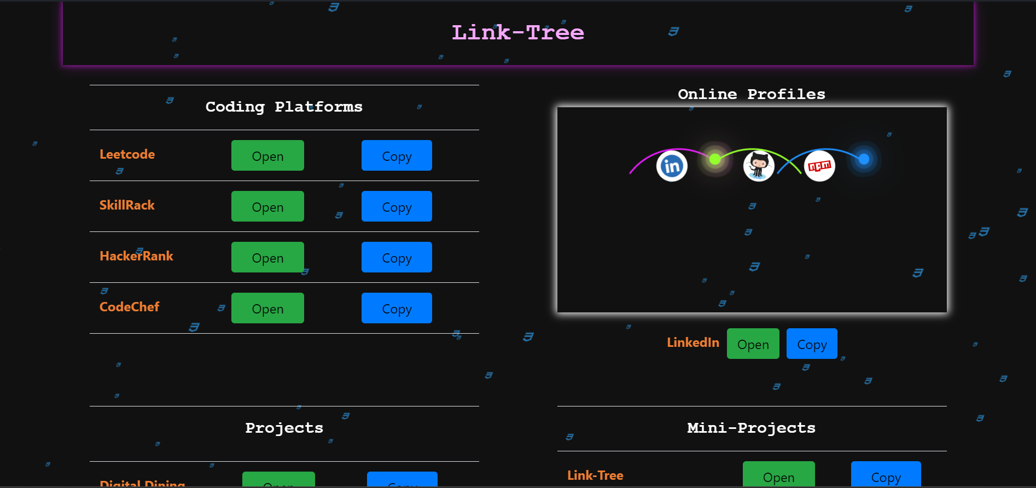This screenshot has width=1036, height=488.
Task: Click the Link-Tree page title
Action: tap(518, 32)
